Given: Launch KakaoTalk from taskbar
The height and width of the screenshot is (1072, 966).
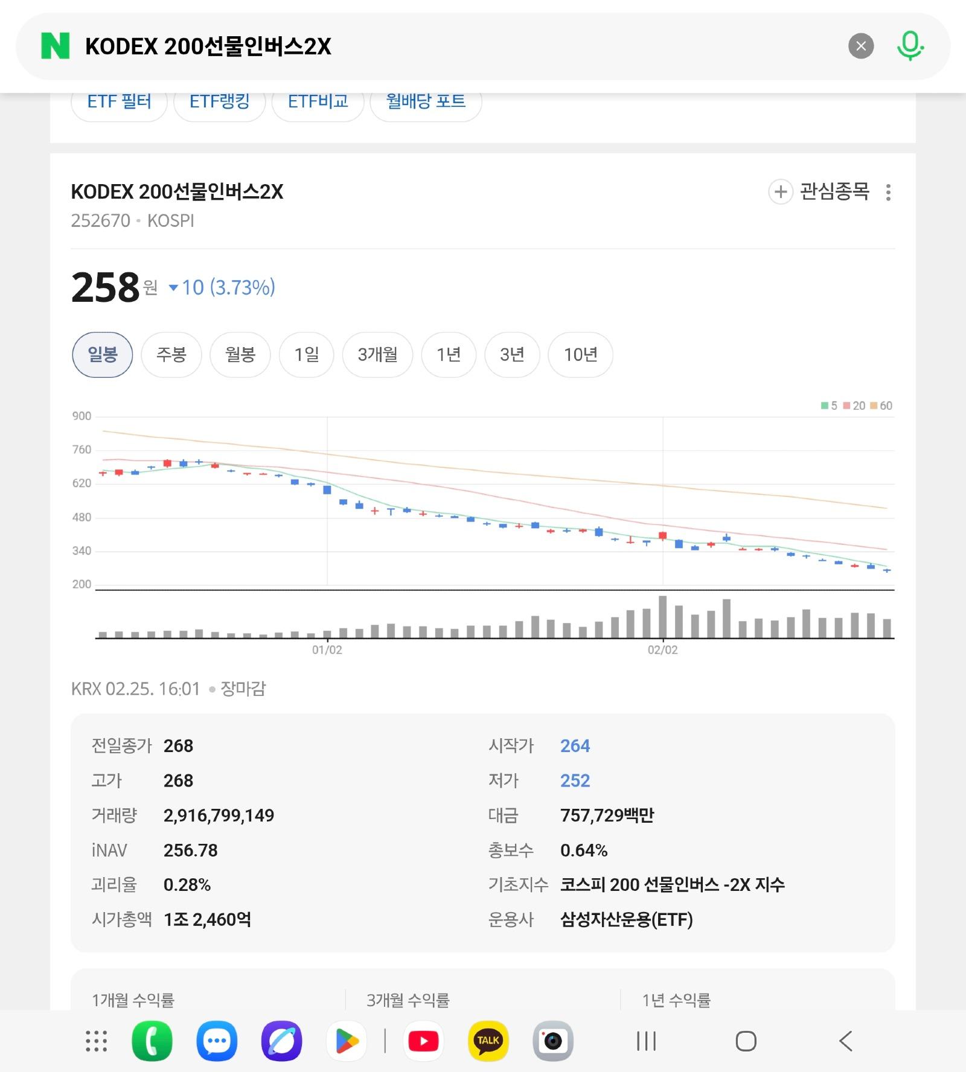Looking at the screenshot, I should (x=488, y=1041).
